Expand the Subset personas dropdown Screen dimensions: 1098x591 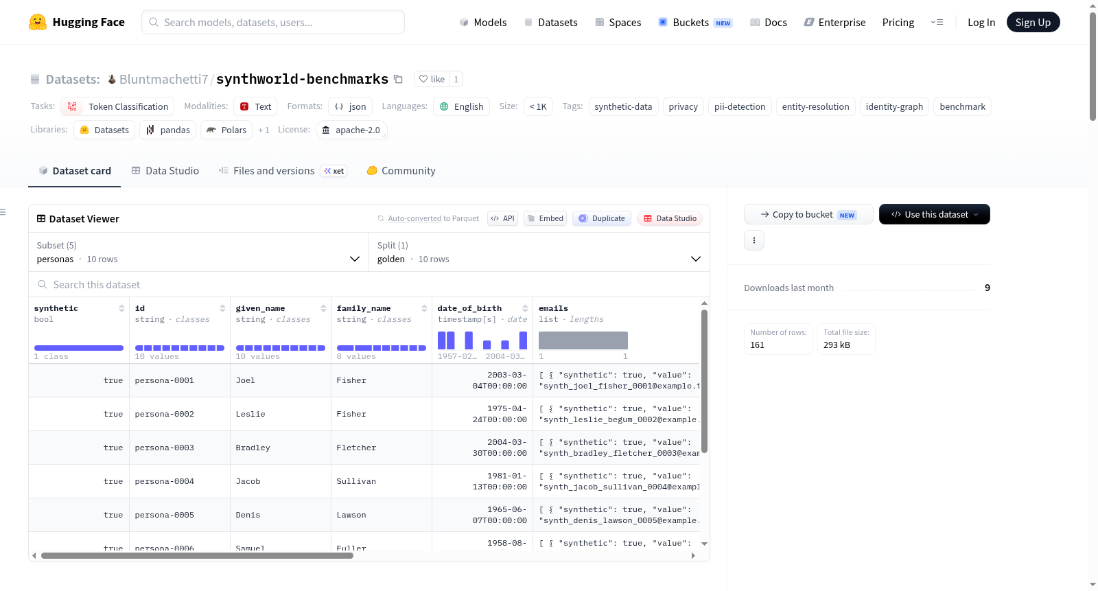click(x=199, y=252)
